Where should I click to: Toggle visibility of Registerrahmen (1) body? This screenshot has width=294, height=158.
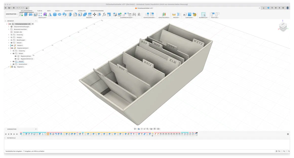point(16,59)
